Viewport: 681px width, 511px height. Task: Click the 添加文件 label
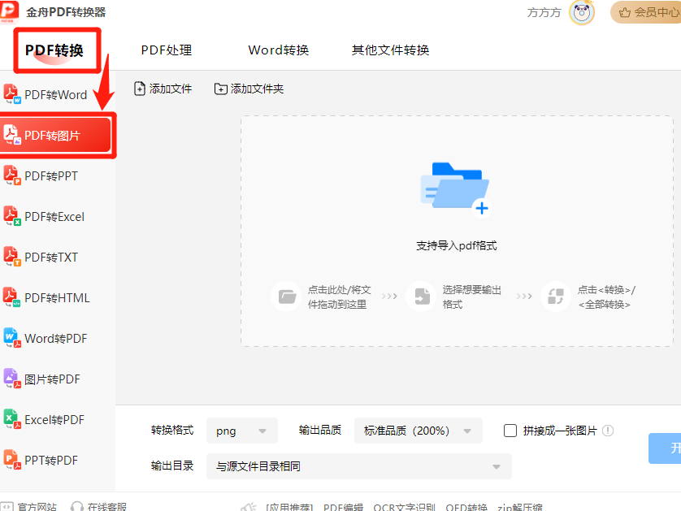click(x=171, y=89)
